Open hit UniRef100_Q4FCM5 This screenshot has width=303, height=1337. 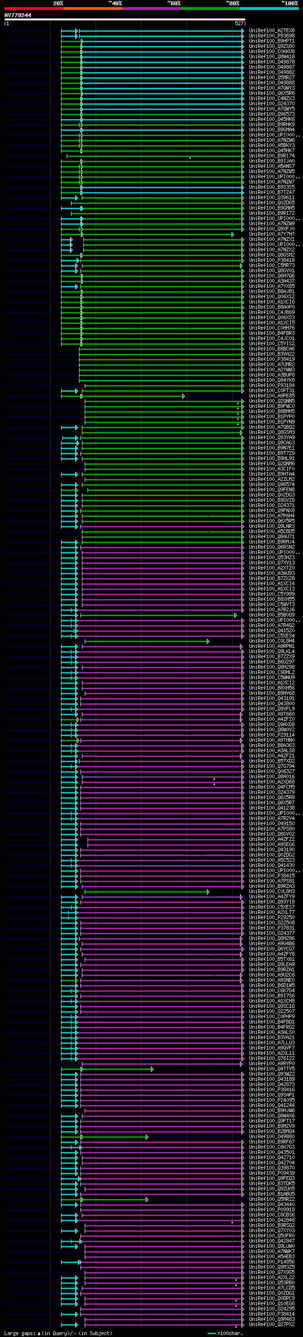(271, 787)
